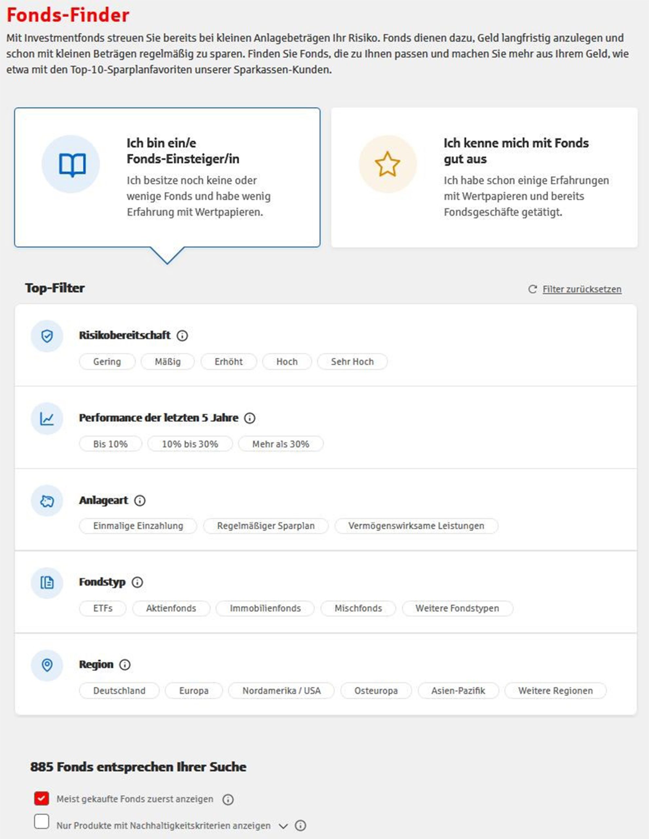Uncheck Meist gekaufte Fonds zuerst anzeigen
Screen dimensions: 649x839
click(x=42, y=799)
